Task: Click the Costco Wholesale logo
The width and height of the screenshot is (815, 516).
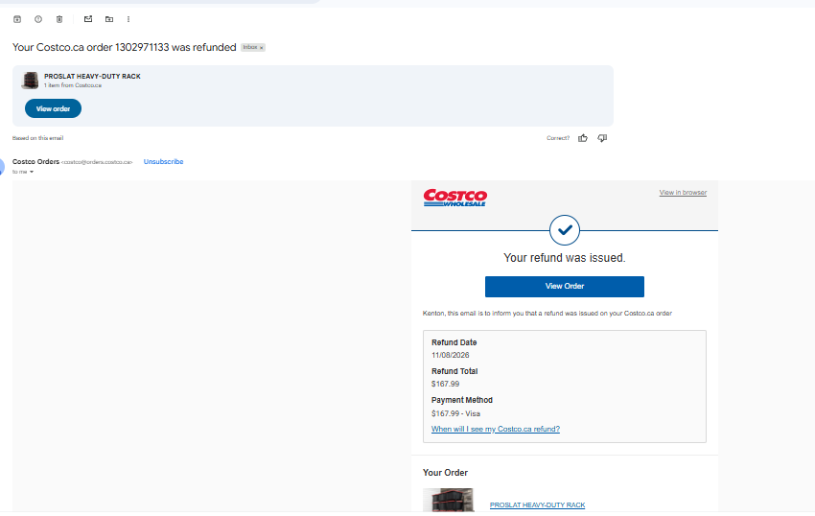Action: [454, 198]
